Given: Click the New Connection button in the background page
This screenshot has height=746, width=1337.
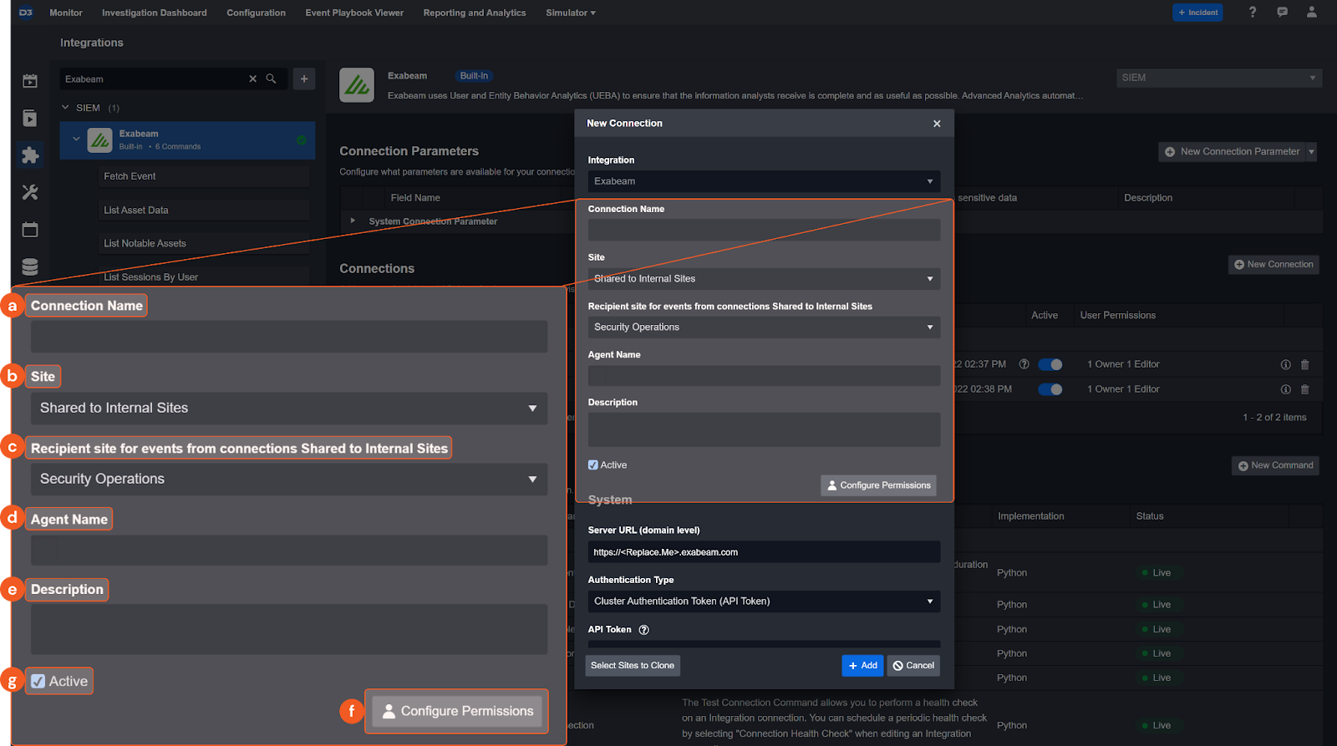Looking at the screenshot, I should click(x=1273, y=265).
